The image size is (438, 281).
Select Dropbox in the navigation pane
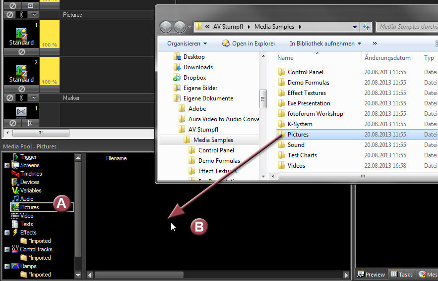click(x=194, y=78)
